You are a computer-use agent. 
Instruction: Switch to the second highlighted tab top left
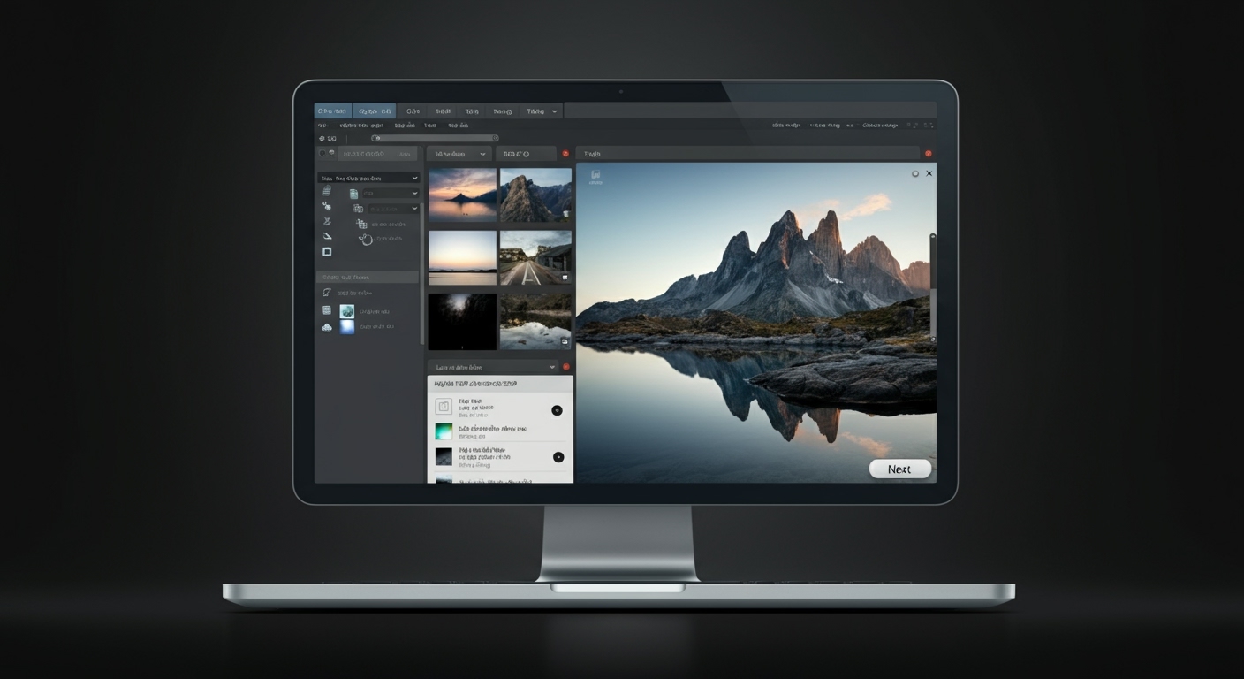(375, 110)
